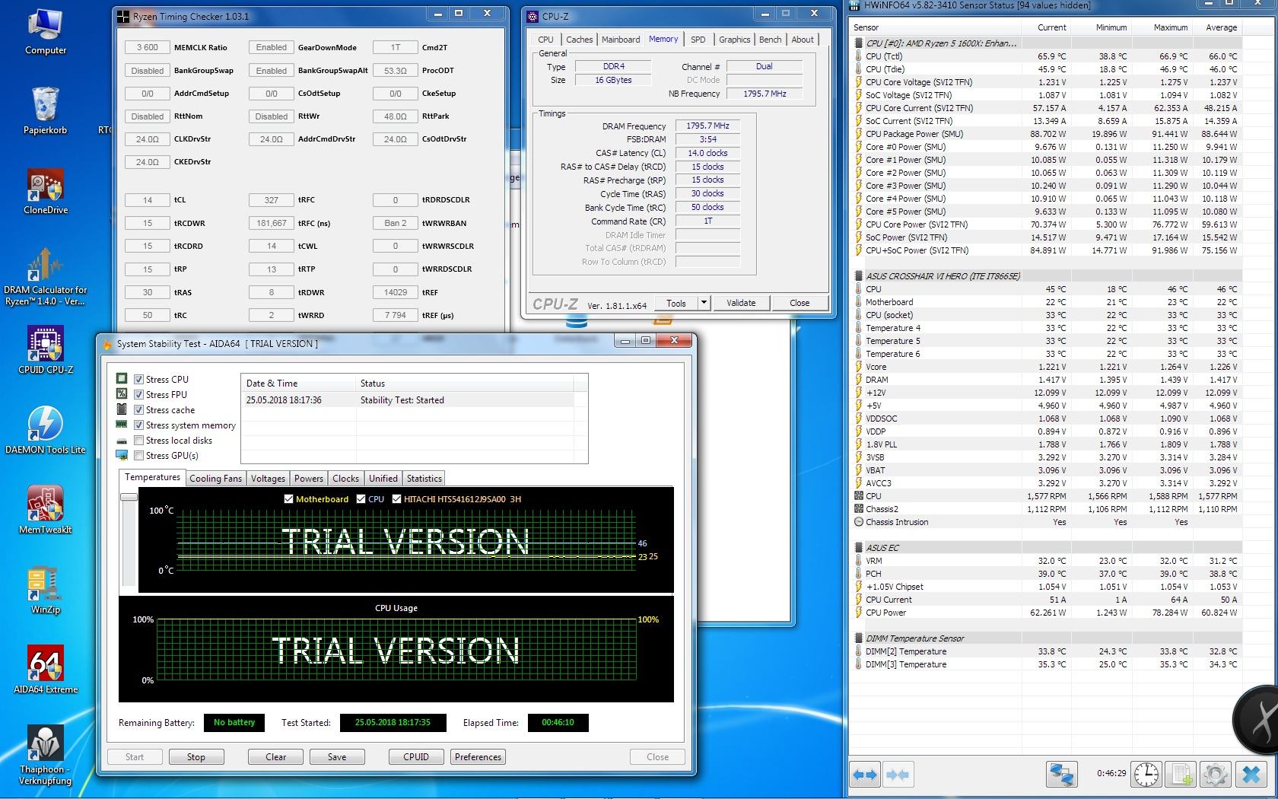Click HWiNFO navigate left-right arrows button
Viewport: 1278px width, 799px height.
[866, 775]
